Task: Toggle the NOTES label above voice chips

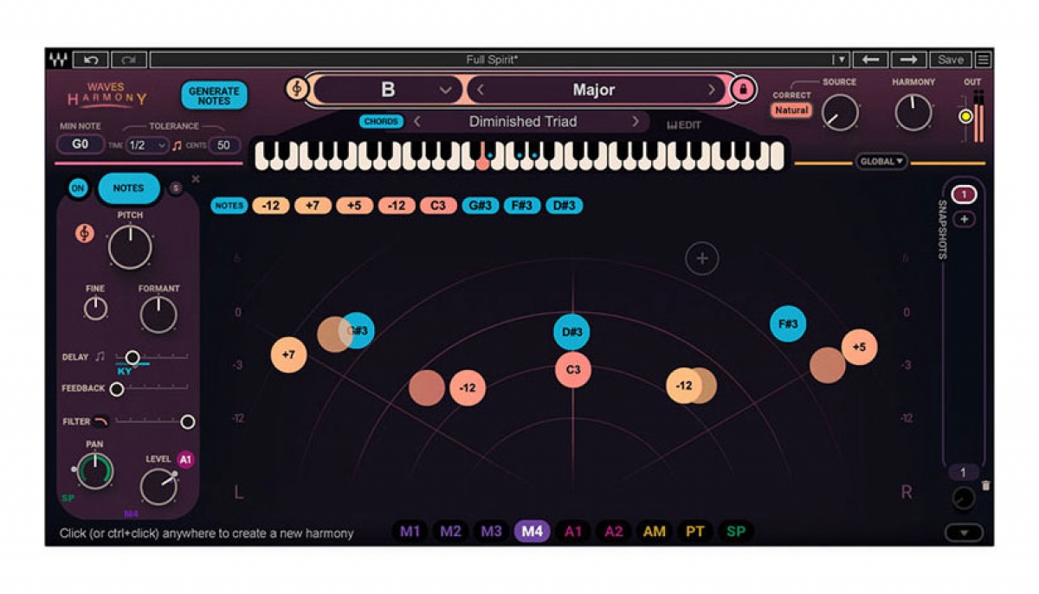Action: [x=229, y=206]
